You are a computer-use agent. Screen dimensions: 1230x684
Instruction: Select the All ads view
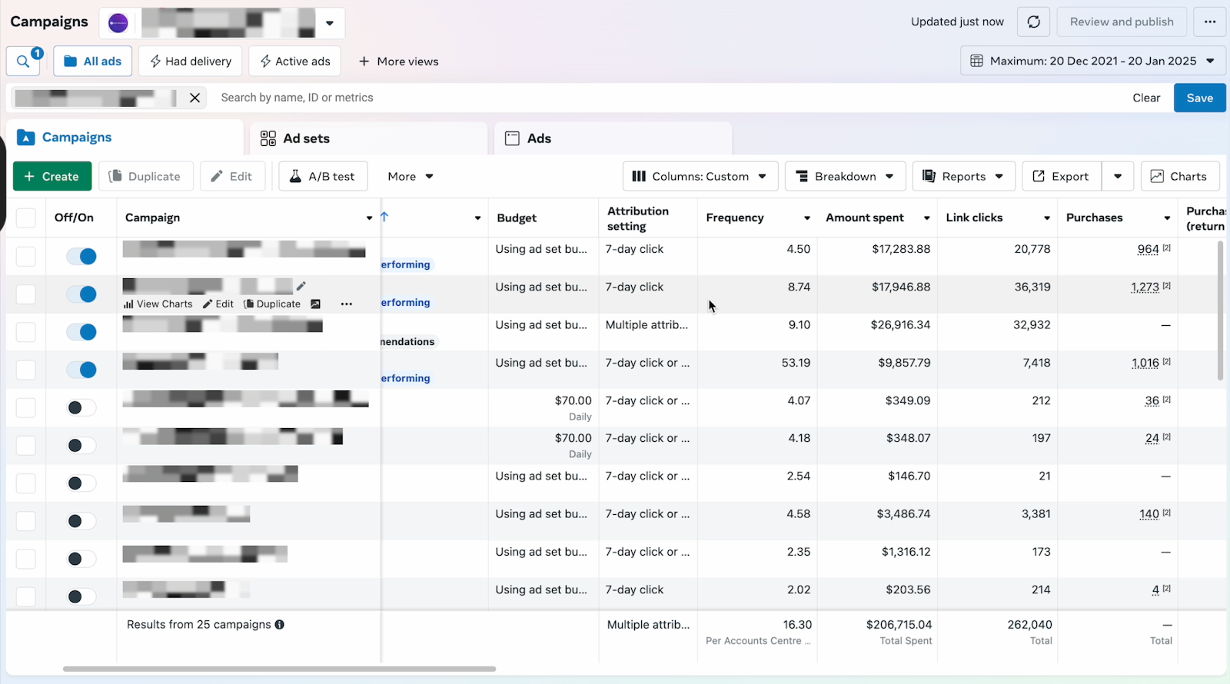coord(92,61)
